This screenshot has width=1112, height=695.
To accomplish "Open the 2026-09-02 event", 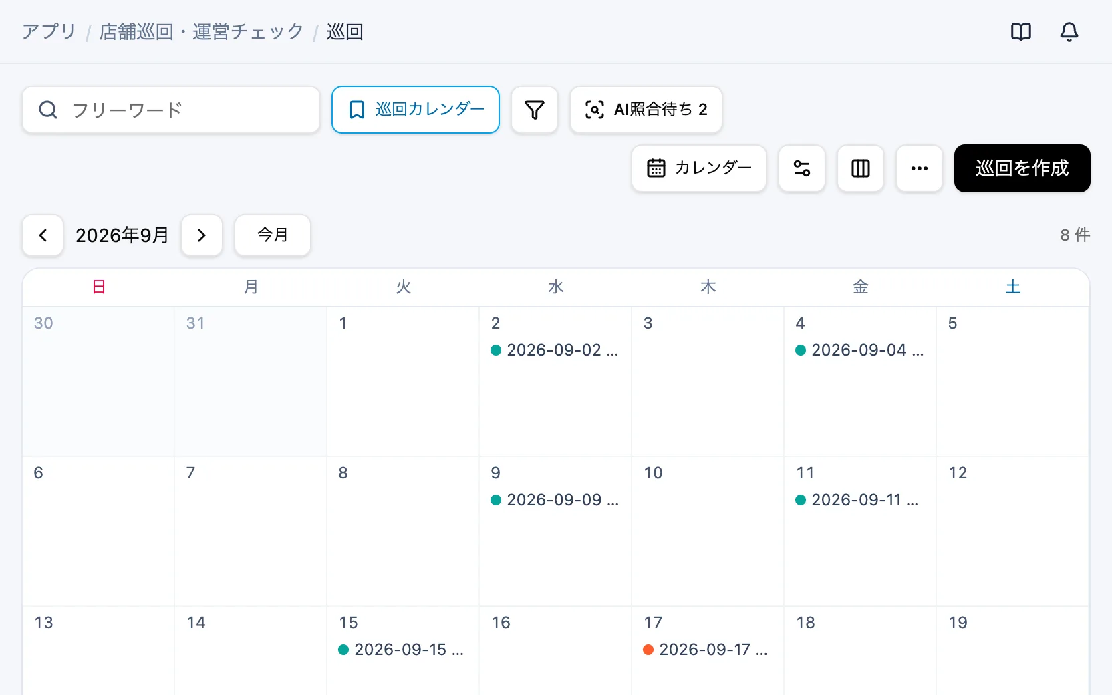I will click(555, 350).
